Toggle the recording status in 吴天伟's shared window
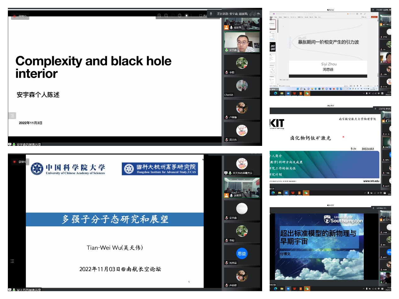The width and height of the screenshot is (399, 299). pyautogui.click(x=14, y=162)
